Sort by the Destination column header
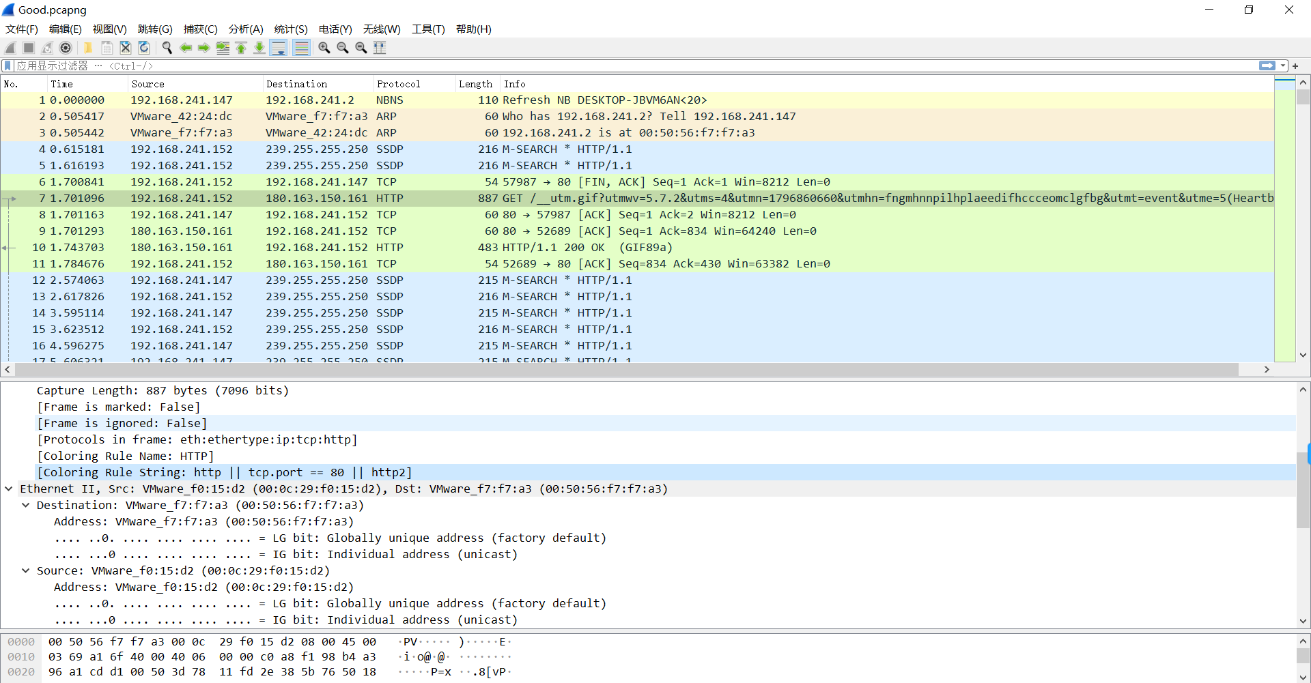The width and height of the screenshot is (1311, 683). (318, 84)
